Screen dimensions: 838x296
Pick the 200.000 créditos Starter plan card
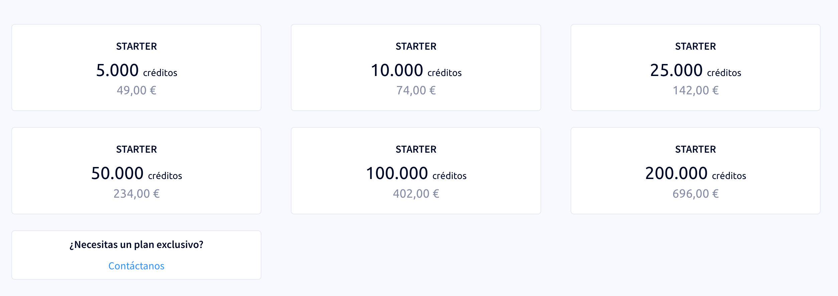[x=695, y=171]
